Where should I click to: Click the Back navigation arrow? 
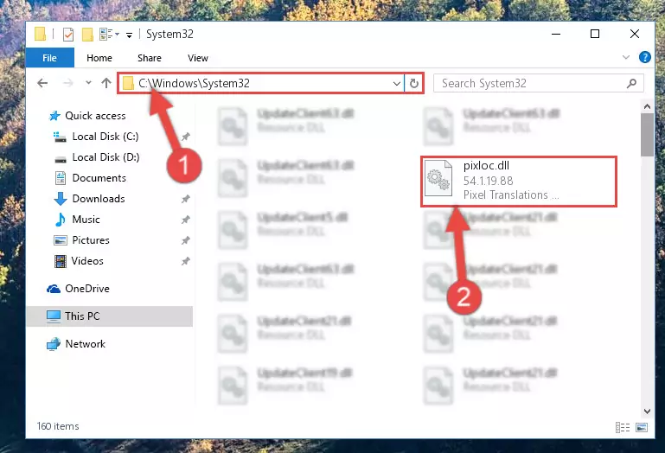[x=42, y=83]
